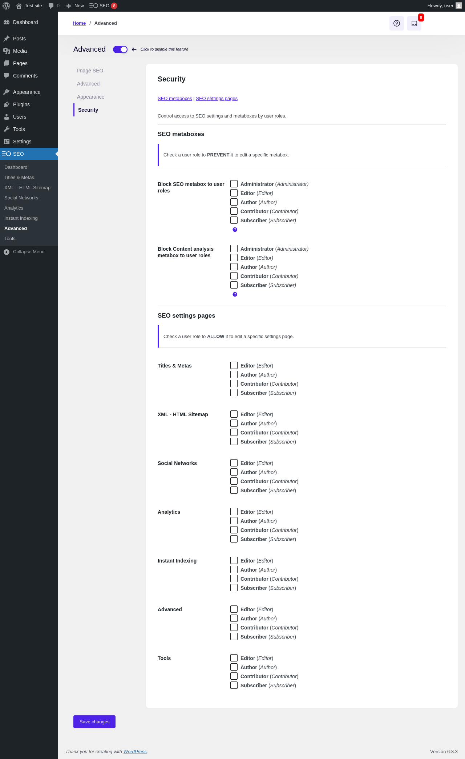Open the New content menu in admin bar
This screenshot has width=465, height=759.
pyautogui.click(x=75, y=6)
